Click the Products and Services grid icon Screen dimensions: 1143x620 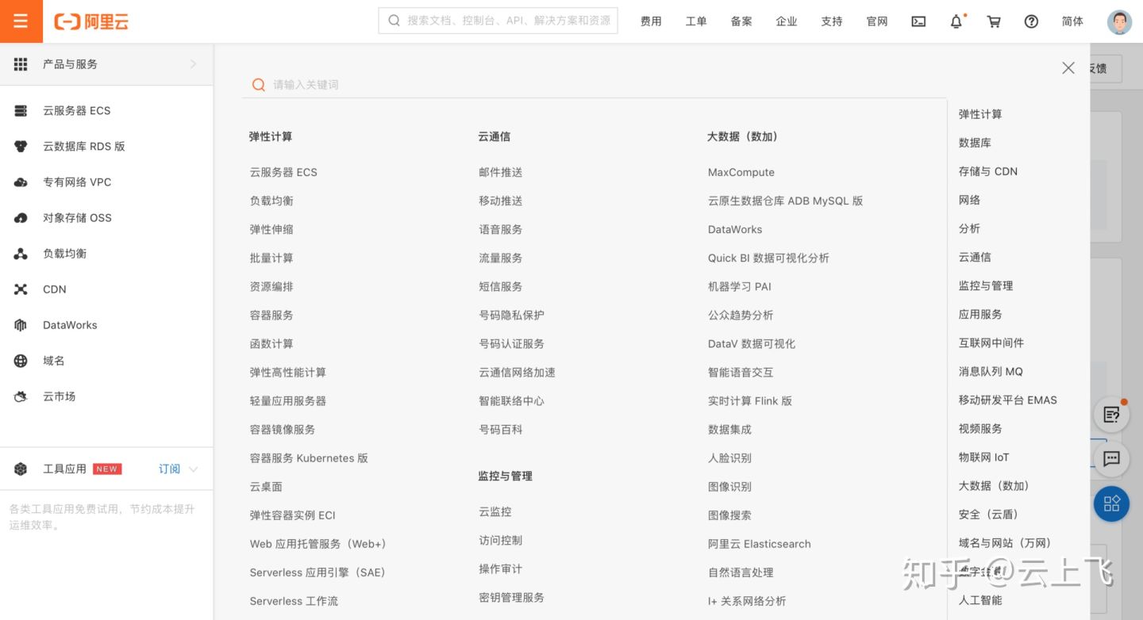[21, 64]
